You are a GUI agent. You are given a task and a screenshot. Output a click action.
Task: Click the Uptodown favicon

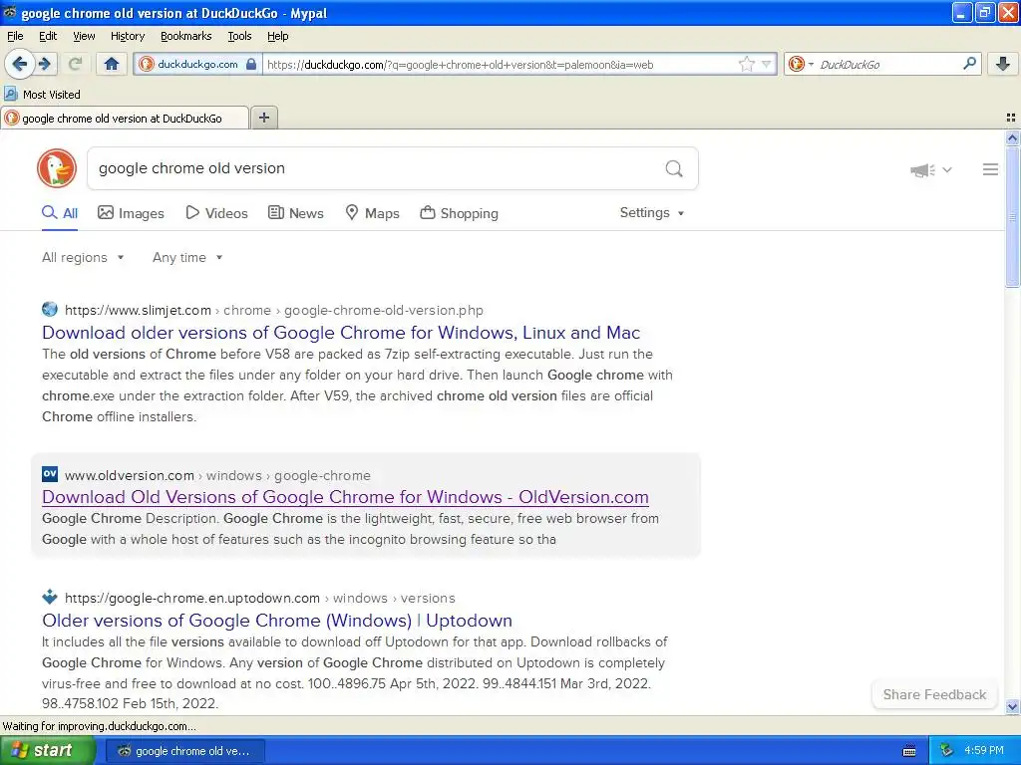pyautogui.click(x=50, y=597)
